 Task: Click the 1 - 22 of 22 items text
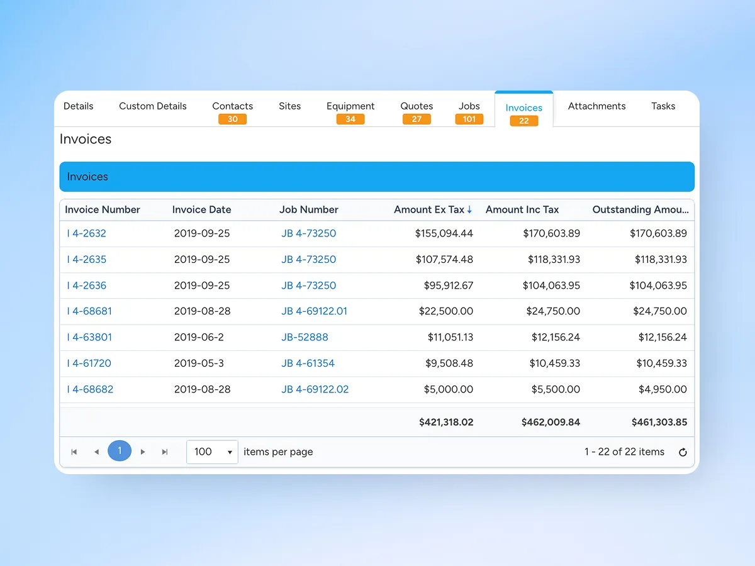[x=624, y=452]
